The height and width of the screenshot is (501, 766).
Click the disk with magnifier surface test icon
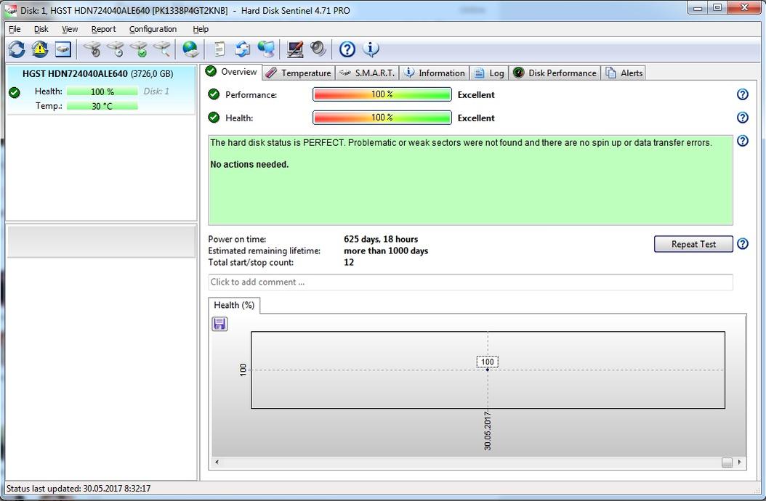pyautogui.click(x=161, y=49)
